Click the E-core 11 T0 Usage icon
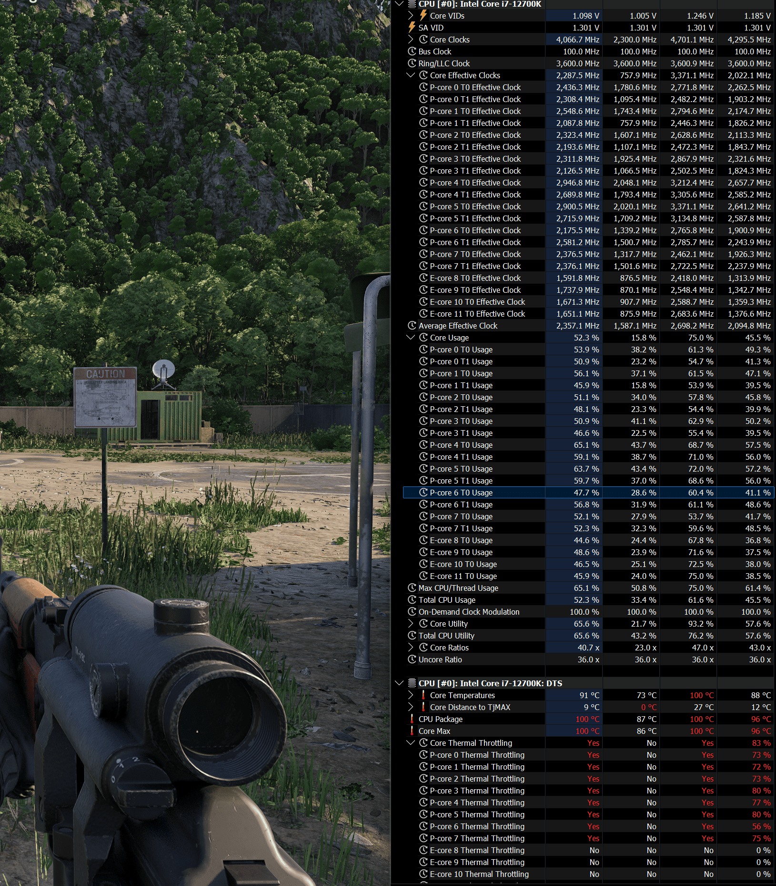The height and width of the screenshot is (886, 776). (x=423, y=576)
